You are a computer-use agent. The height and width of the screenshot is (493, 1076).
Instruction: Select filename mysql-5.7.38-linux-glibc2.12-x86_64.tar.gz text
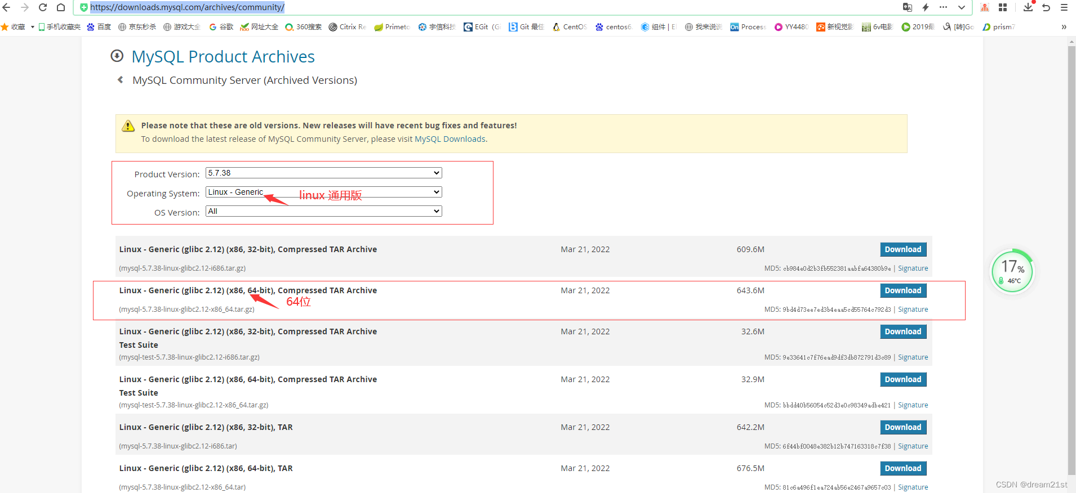point(186,310)
